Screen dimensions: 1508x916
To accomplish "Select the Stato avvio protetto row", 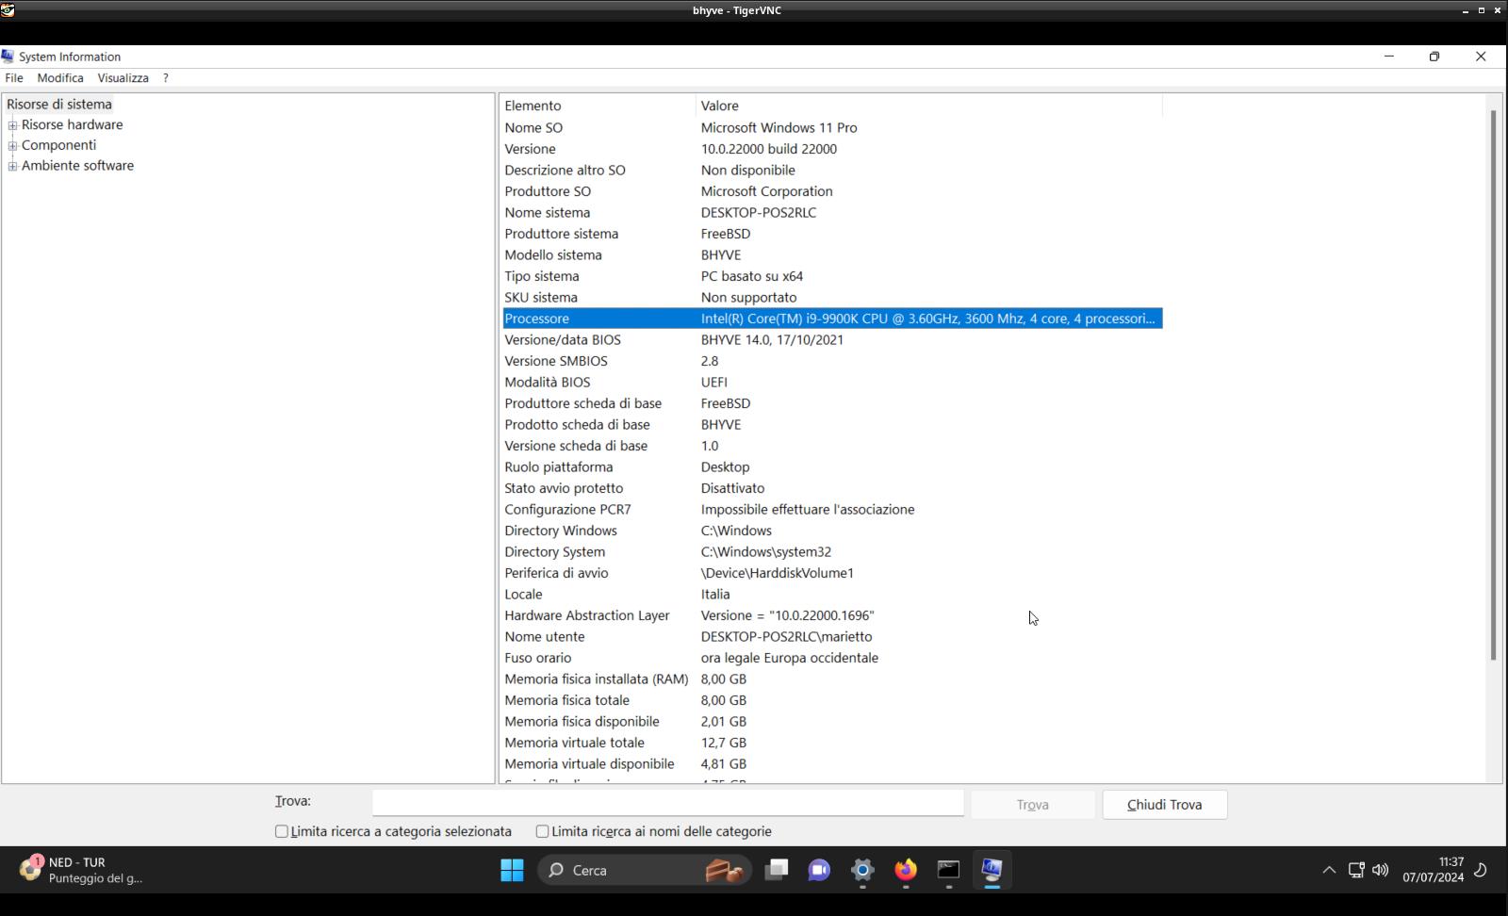I will click(832, 488).
